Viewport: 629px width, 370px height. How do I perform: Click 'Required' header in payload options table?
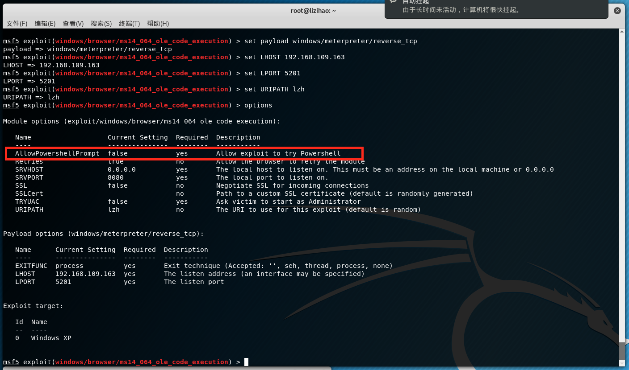click(140, 250)
